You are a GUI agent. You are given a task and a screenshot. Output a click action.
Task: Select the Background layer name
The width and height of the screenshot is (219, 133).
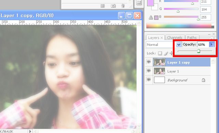(177, 80)
